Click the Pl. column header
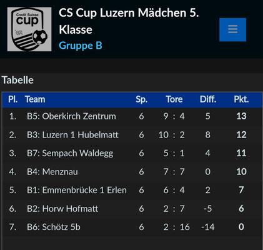Screen dimensions: 263x250 [x=12, y=99]
